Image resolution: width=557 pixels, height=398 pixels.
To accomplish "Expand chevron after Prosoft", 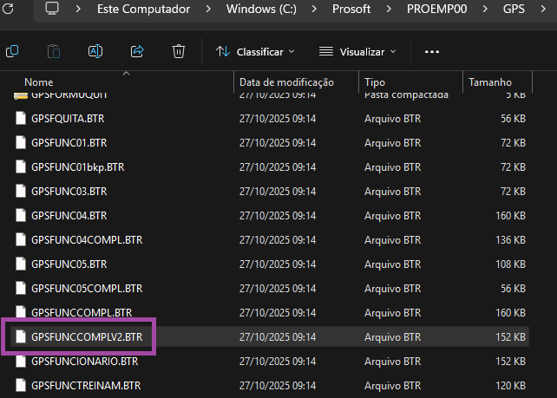I will pos(389,9).
